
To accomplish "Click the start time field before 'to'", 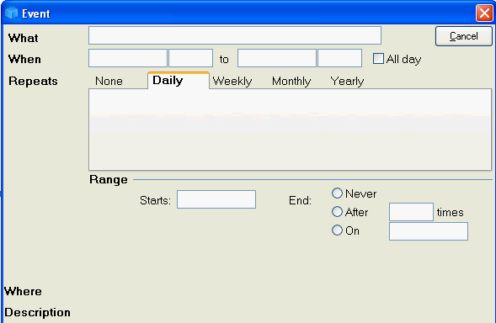I will (x=191, y=58).
